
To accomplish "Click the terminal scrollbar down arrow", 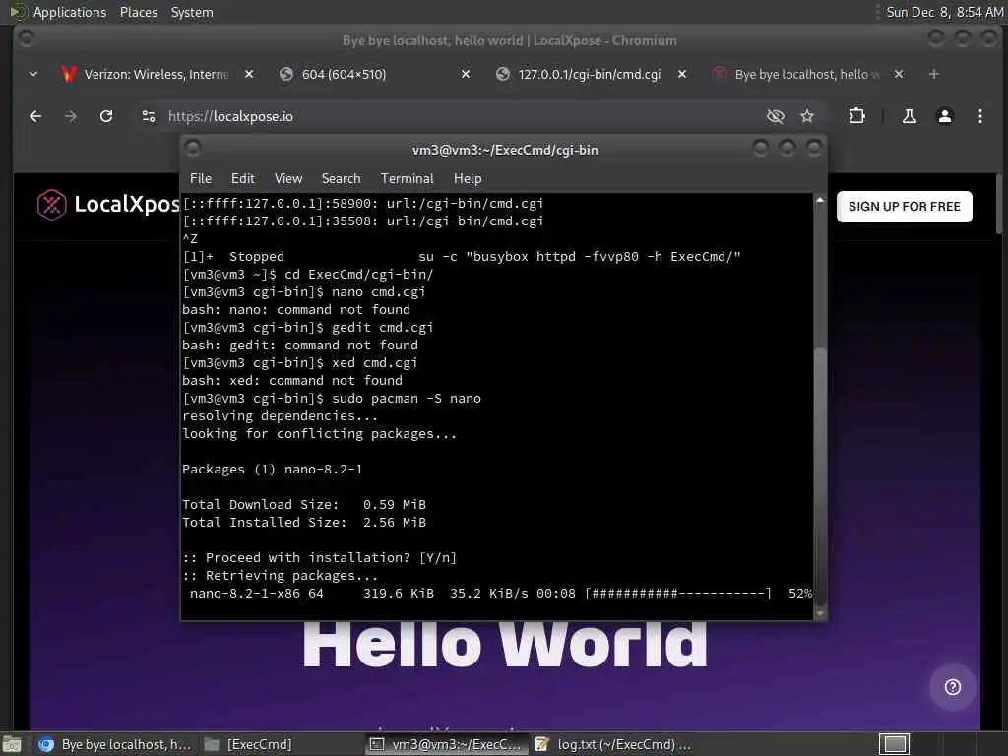I will (820, 614).
